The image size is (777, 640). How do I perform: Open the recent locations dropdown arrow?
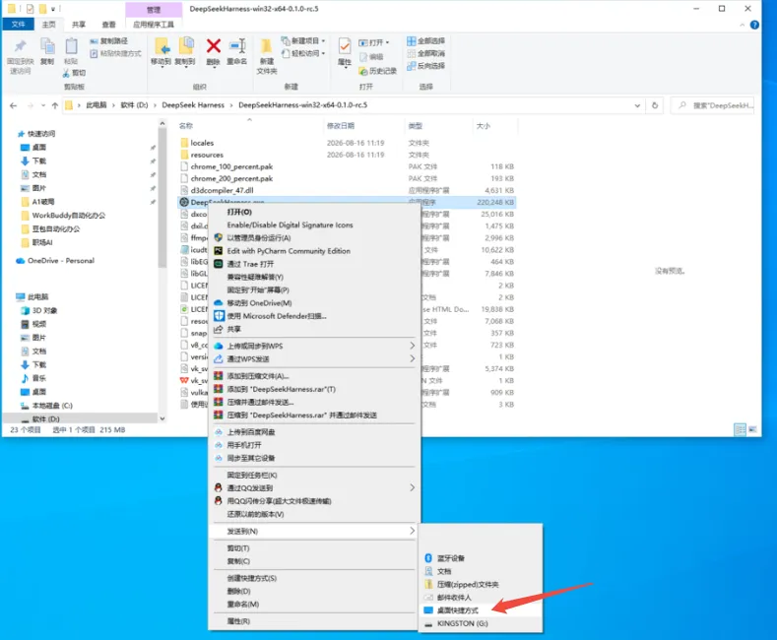[x=43, y=105]
